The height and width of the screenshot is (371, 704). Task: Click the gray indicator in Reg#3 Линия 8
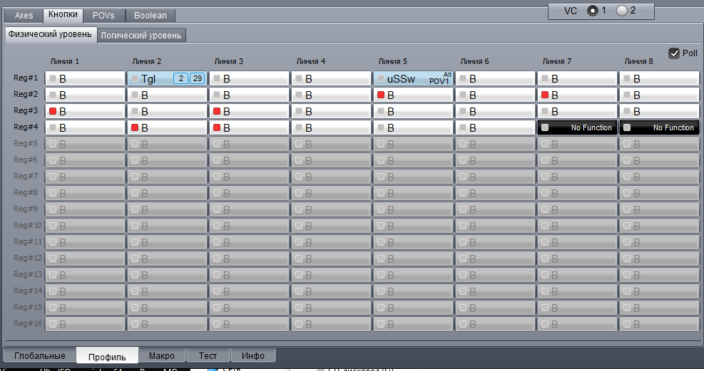(627, 111)
